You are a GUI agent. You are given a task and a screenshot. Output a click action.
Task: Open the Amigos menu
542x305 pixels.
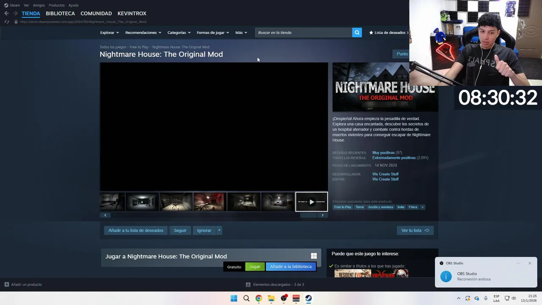click(x=39, y=5)
